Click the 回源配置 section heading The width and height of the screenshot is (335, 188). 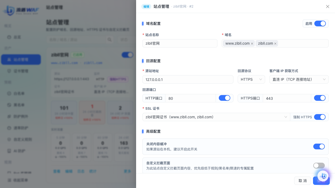pos(153,61)
